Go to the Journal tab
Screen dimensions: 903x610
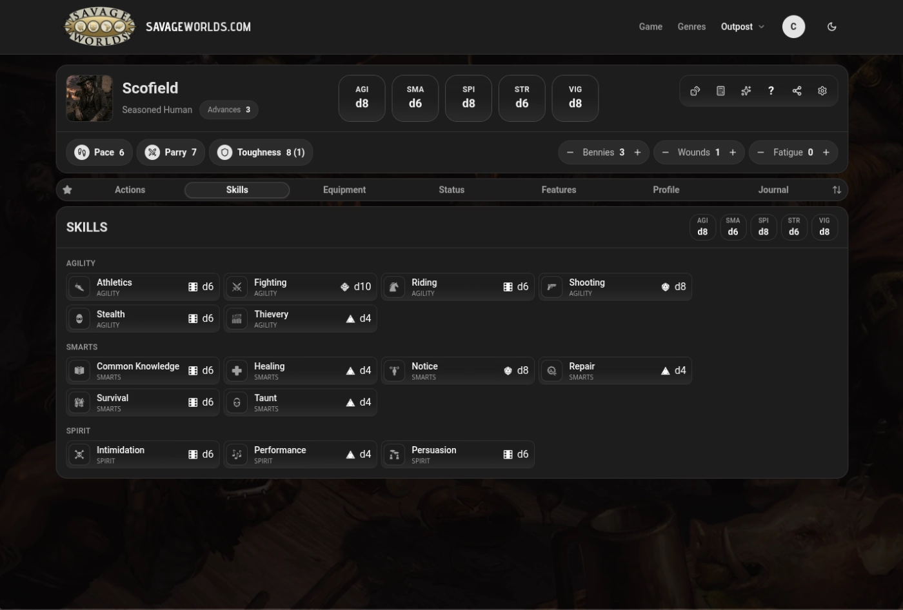pyautogui.click(x=773, y=190)
